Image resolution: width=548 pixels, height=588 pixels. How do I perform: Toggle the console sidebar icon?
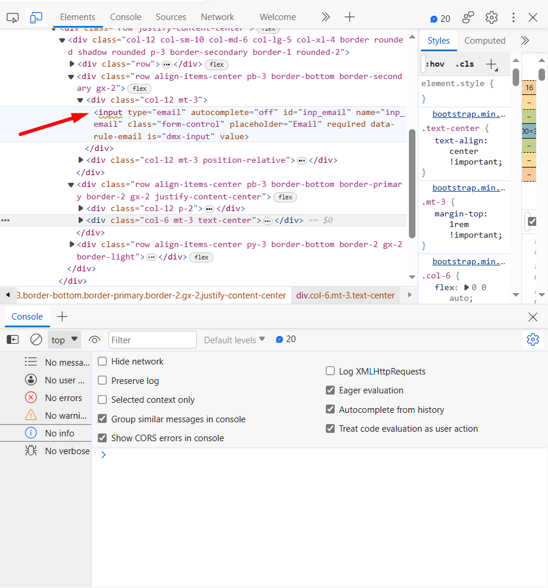[x=12, y=340]
